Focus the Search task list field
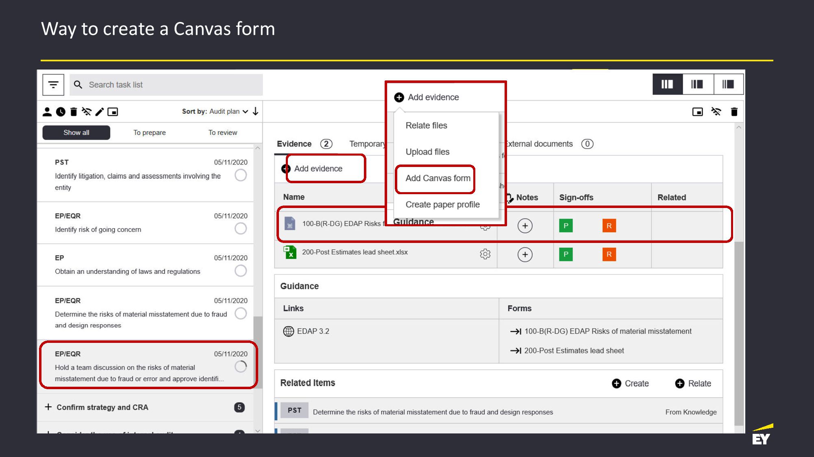 166,85
